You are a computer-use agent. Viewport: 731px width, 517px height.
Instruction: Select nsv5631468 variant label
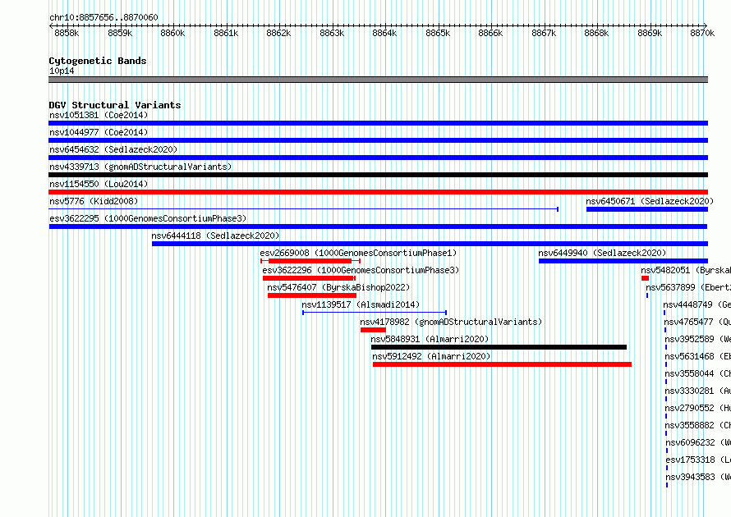click(698, 356)
